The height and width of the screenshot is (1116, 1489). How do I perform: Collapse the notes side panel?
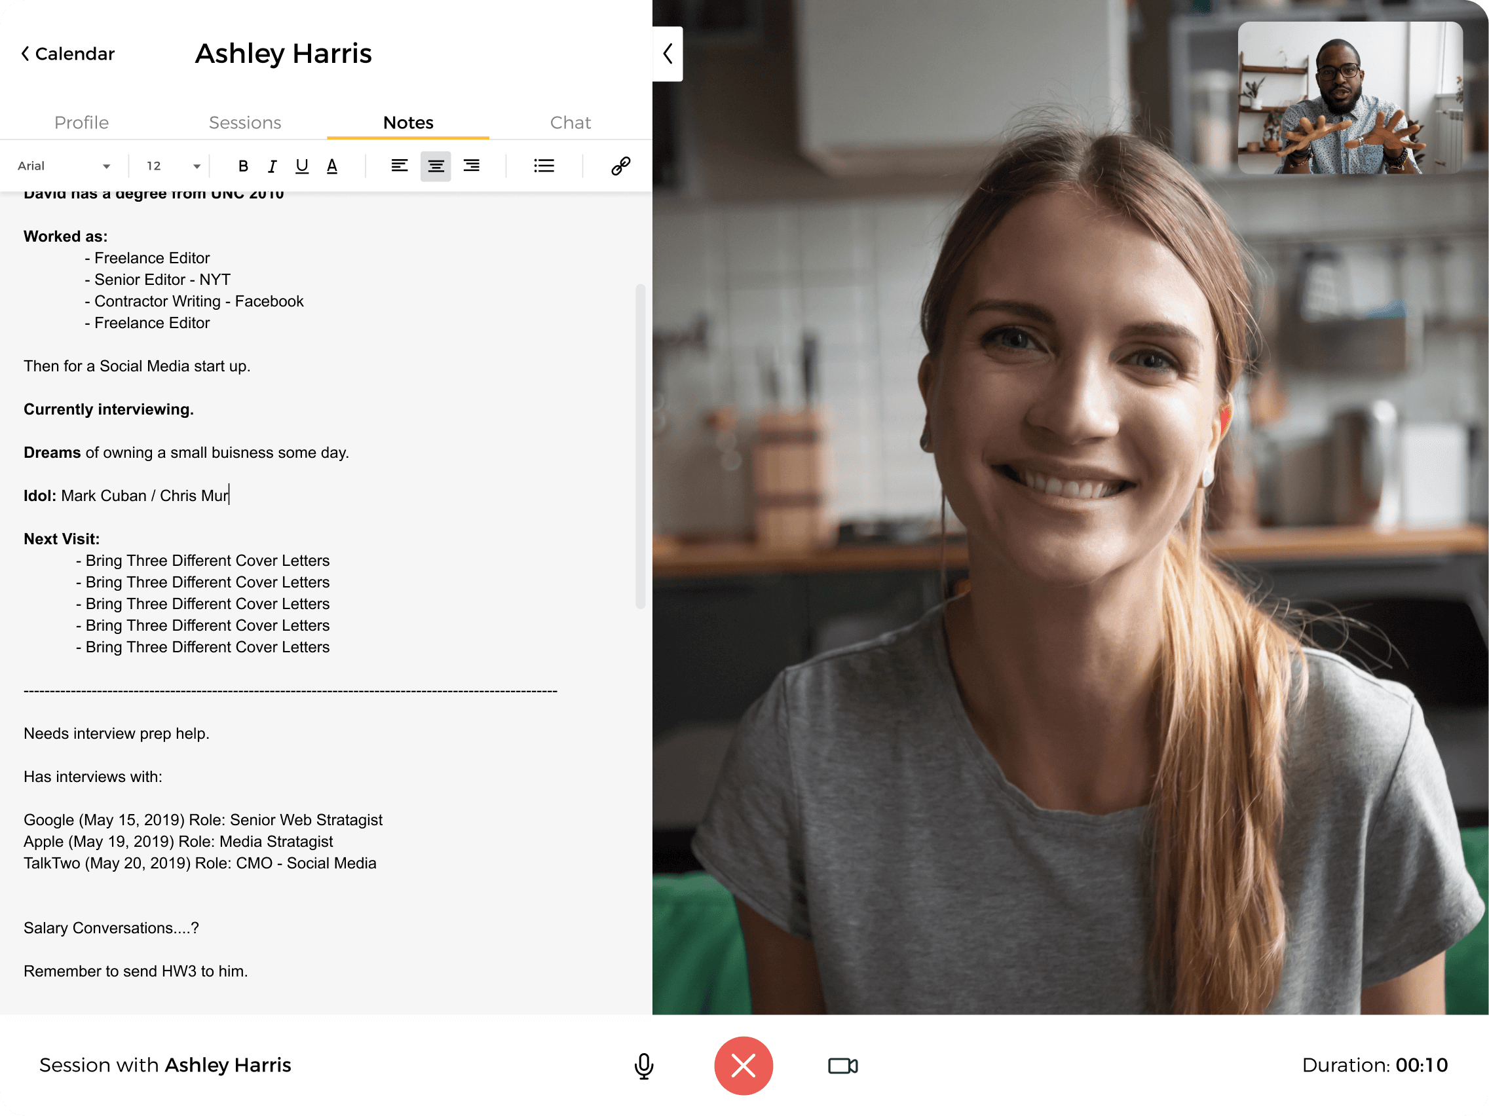click(668, 54)
